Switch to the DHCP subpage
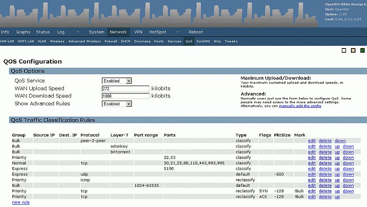This screenshot has height=207, width=367. [126, 41]
